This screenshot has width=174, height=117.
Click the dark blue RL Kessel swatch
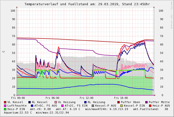tap(30, 102)
